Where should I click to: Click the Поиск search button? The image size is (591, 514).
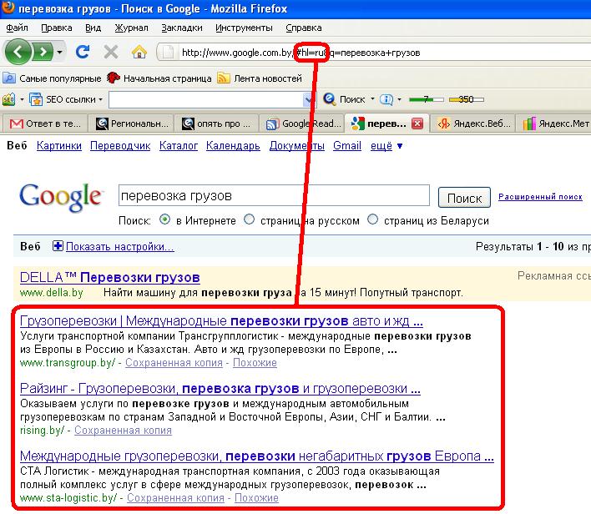click(464, 198)
